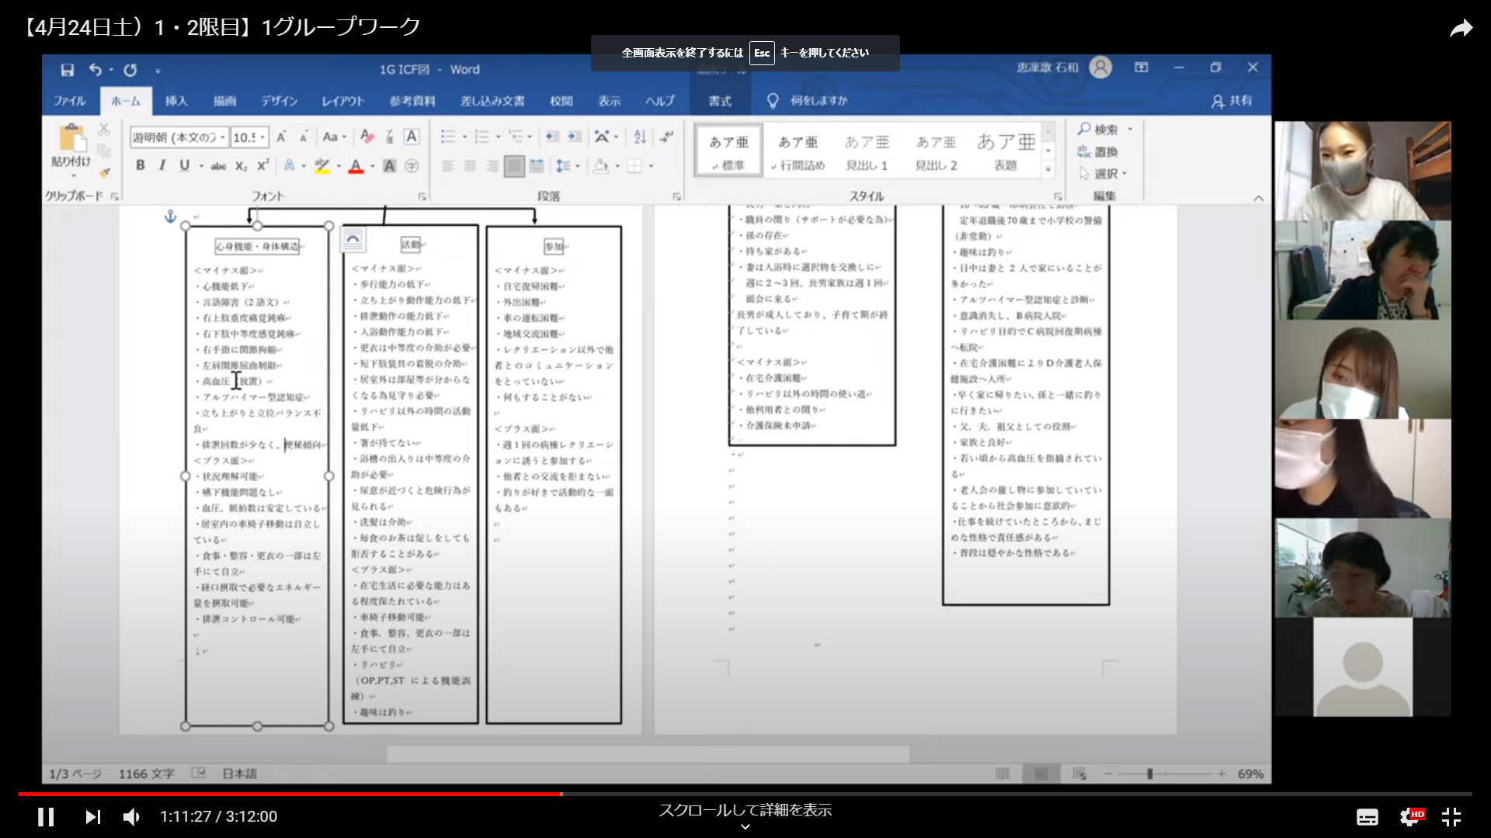Apply the 表題 style
This screenshot has height=838, width=1491.
1006,152
